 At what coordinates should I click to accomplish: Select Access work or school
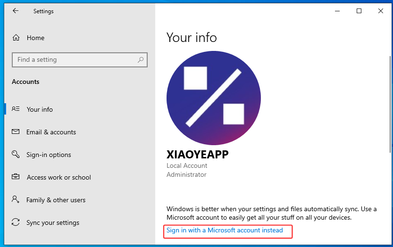tap(59, 177)
